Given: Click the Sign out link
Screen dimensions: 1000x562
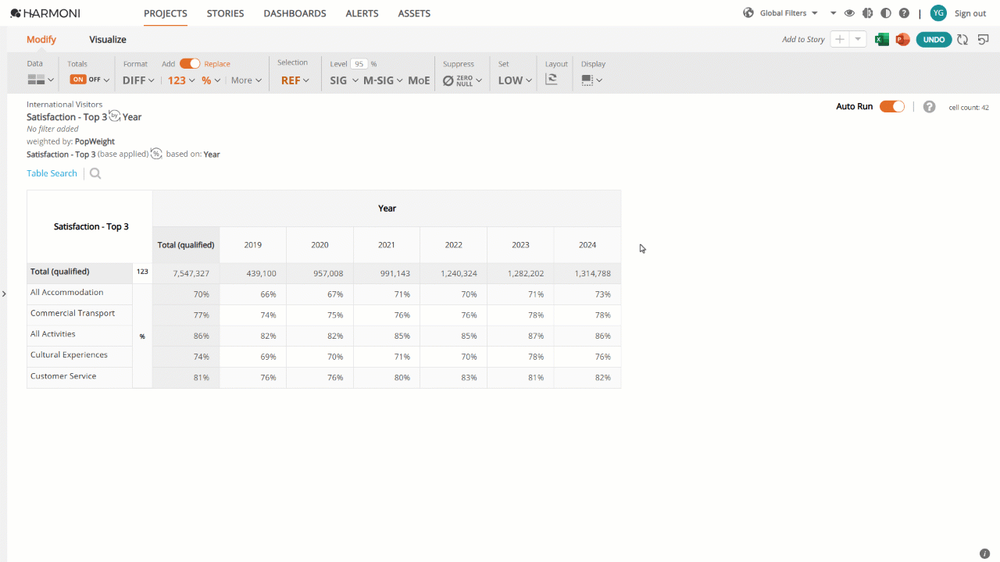Looking at the screenshot, I should coord(970,13).
